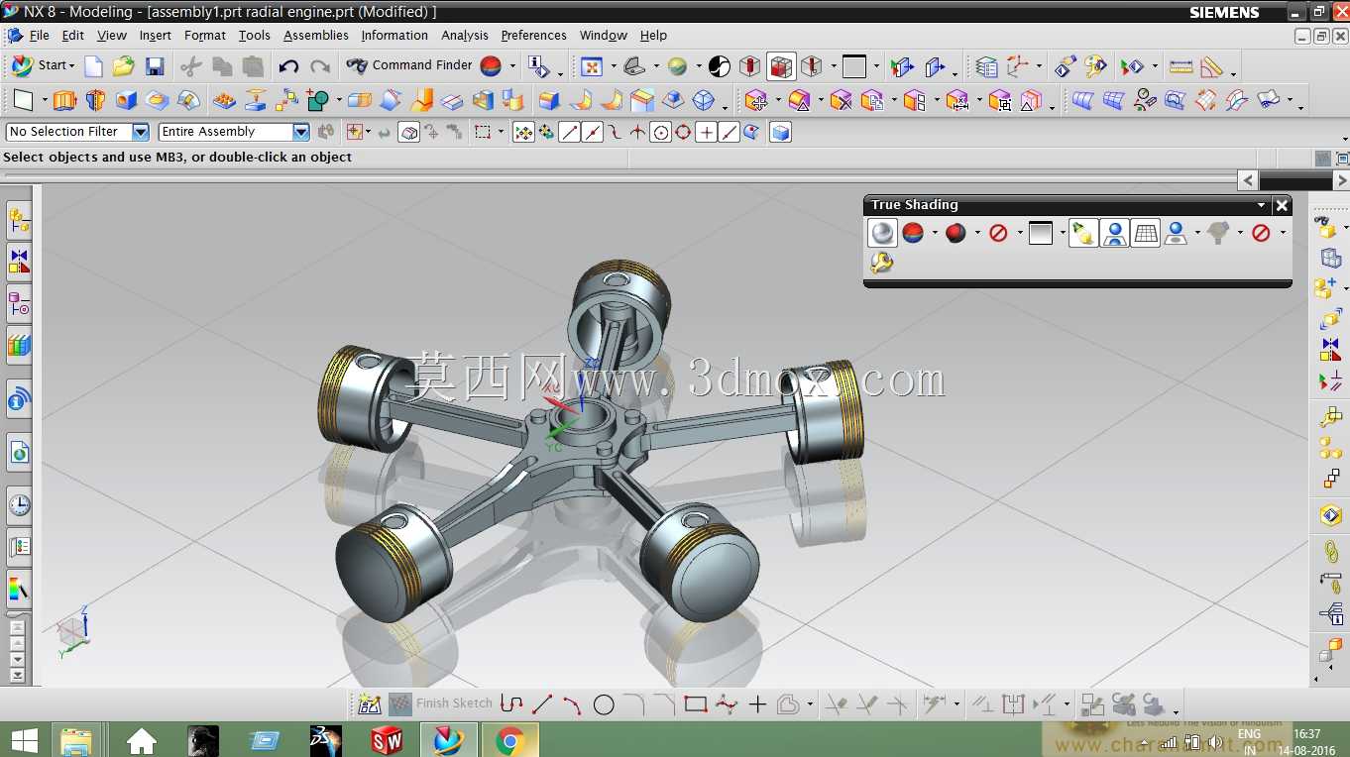Select the Rectangle sketch tool
Screen dimensions: 1350x757
[696, 704]
